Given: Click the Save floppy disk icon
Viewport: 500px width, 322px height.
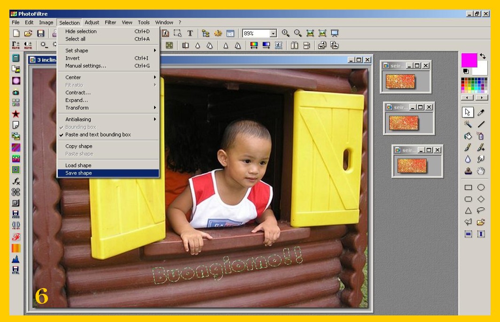Looking at the screenshot, I should (40, 33).
